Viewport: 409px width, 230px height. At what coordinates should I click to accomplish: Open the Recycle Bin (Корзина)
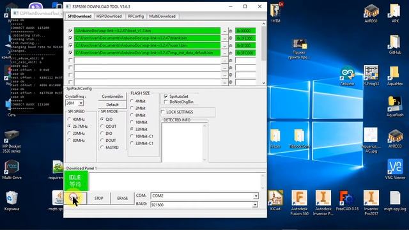click(12, 200)
